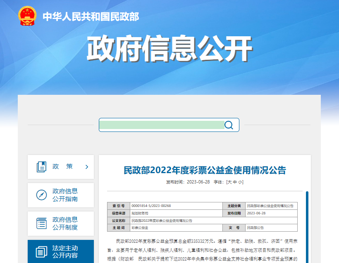
Task: Select 政府信息公开制度 in sidebar
Action: 61,223
